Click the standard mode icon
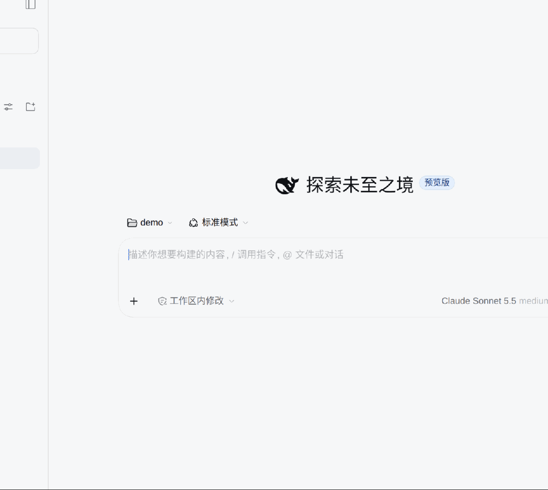Screen dimensions: 548x490 coord(193,223)
